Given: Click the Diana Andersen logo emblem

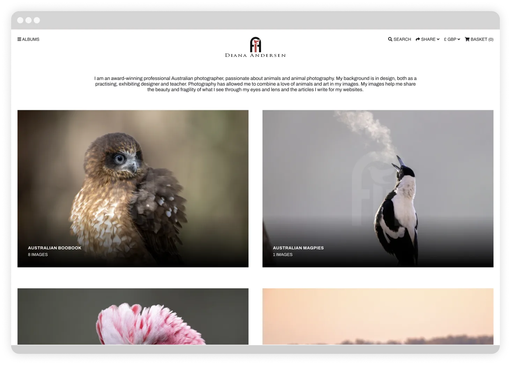Looking at the screenshot, I should pyautogui.click(x=256, y=44).
